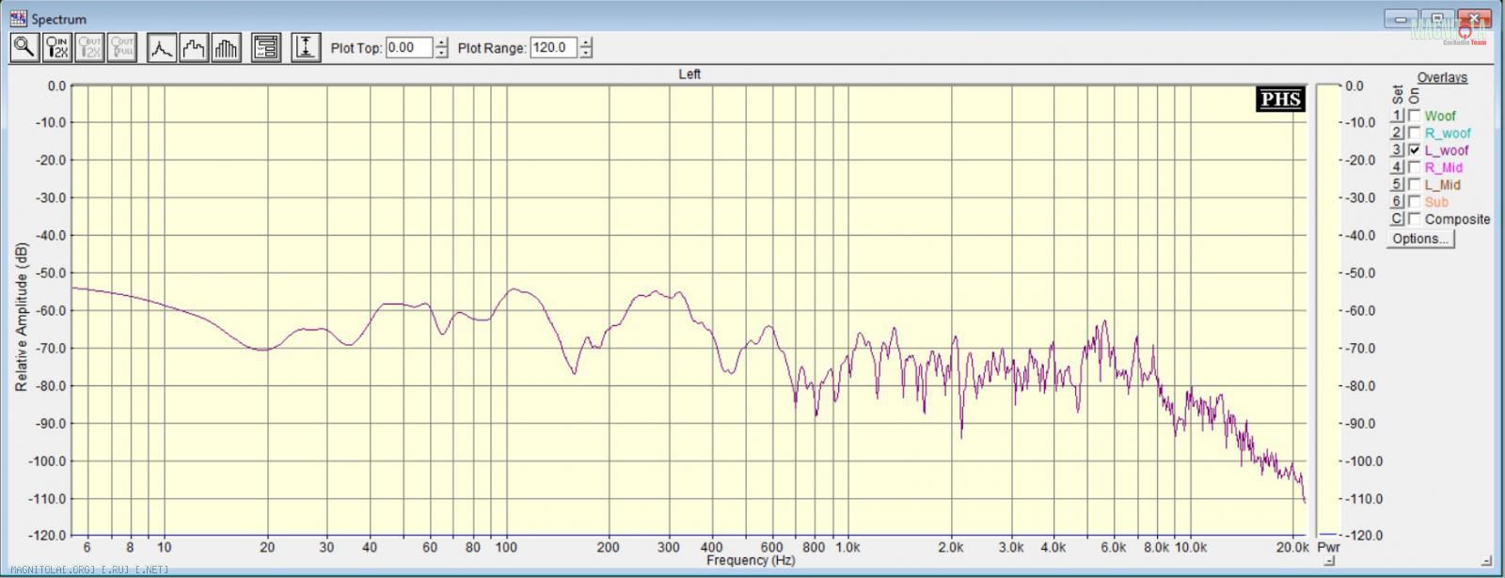Screen dimensions: 1505x578
Task: Click the Frequency (Hz) axis label
Action: [x=751, y=560]
